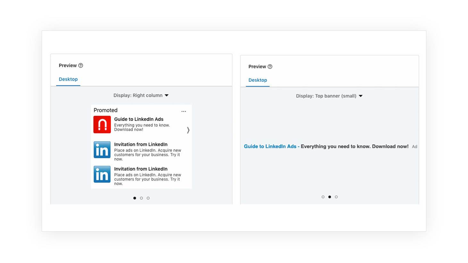Click the Promoted label text

point(105,110)
